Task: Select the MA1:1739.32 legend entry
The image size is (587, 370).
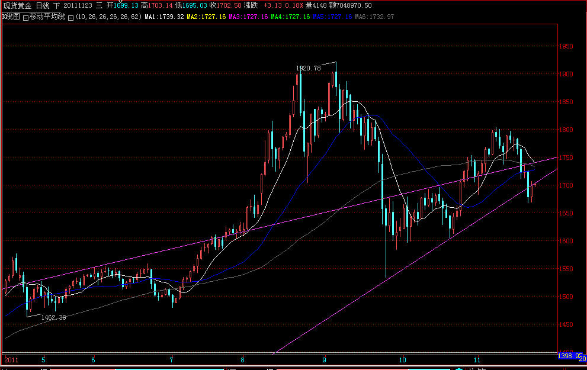Action: 164,17
